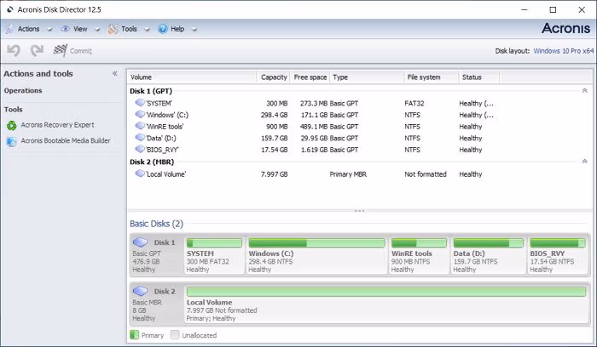
Task: Click the 'Operations' section heading
Action: pyautogui.click(x=23, y=90)
